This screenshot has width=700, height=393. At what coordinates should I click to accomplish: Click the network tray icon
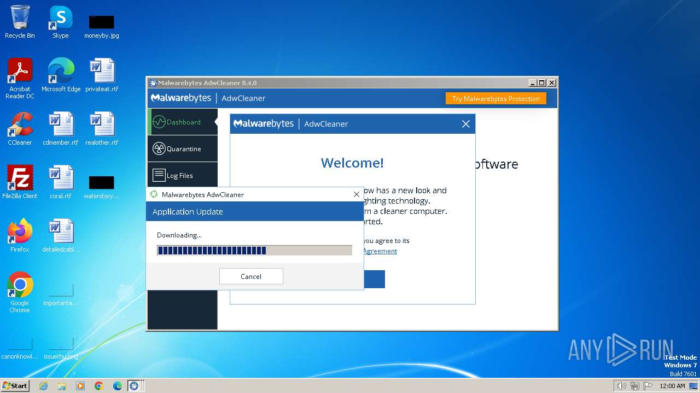pos(634,386)
